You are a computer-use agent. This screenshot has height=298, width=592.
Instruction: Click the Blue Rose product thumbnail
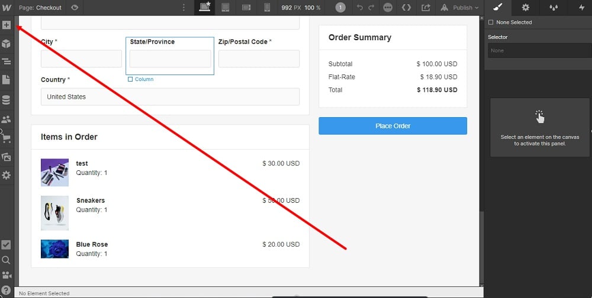pyautogui.click(x=54, y=249)
